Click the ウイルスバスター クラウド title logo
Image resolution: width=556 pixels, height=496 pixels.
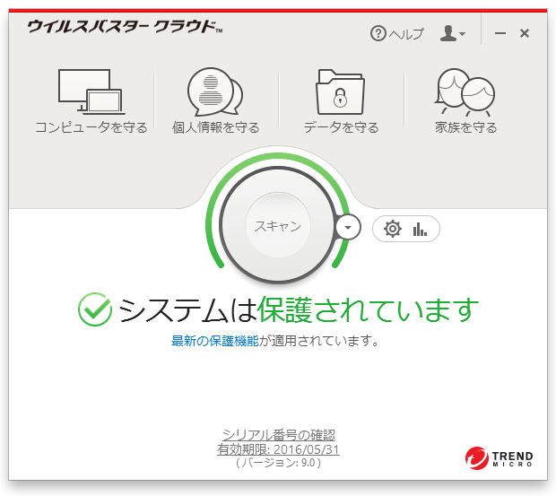pos(124,27)
